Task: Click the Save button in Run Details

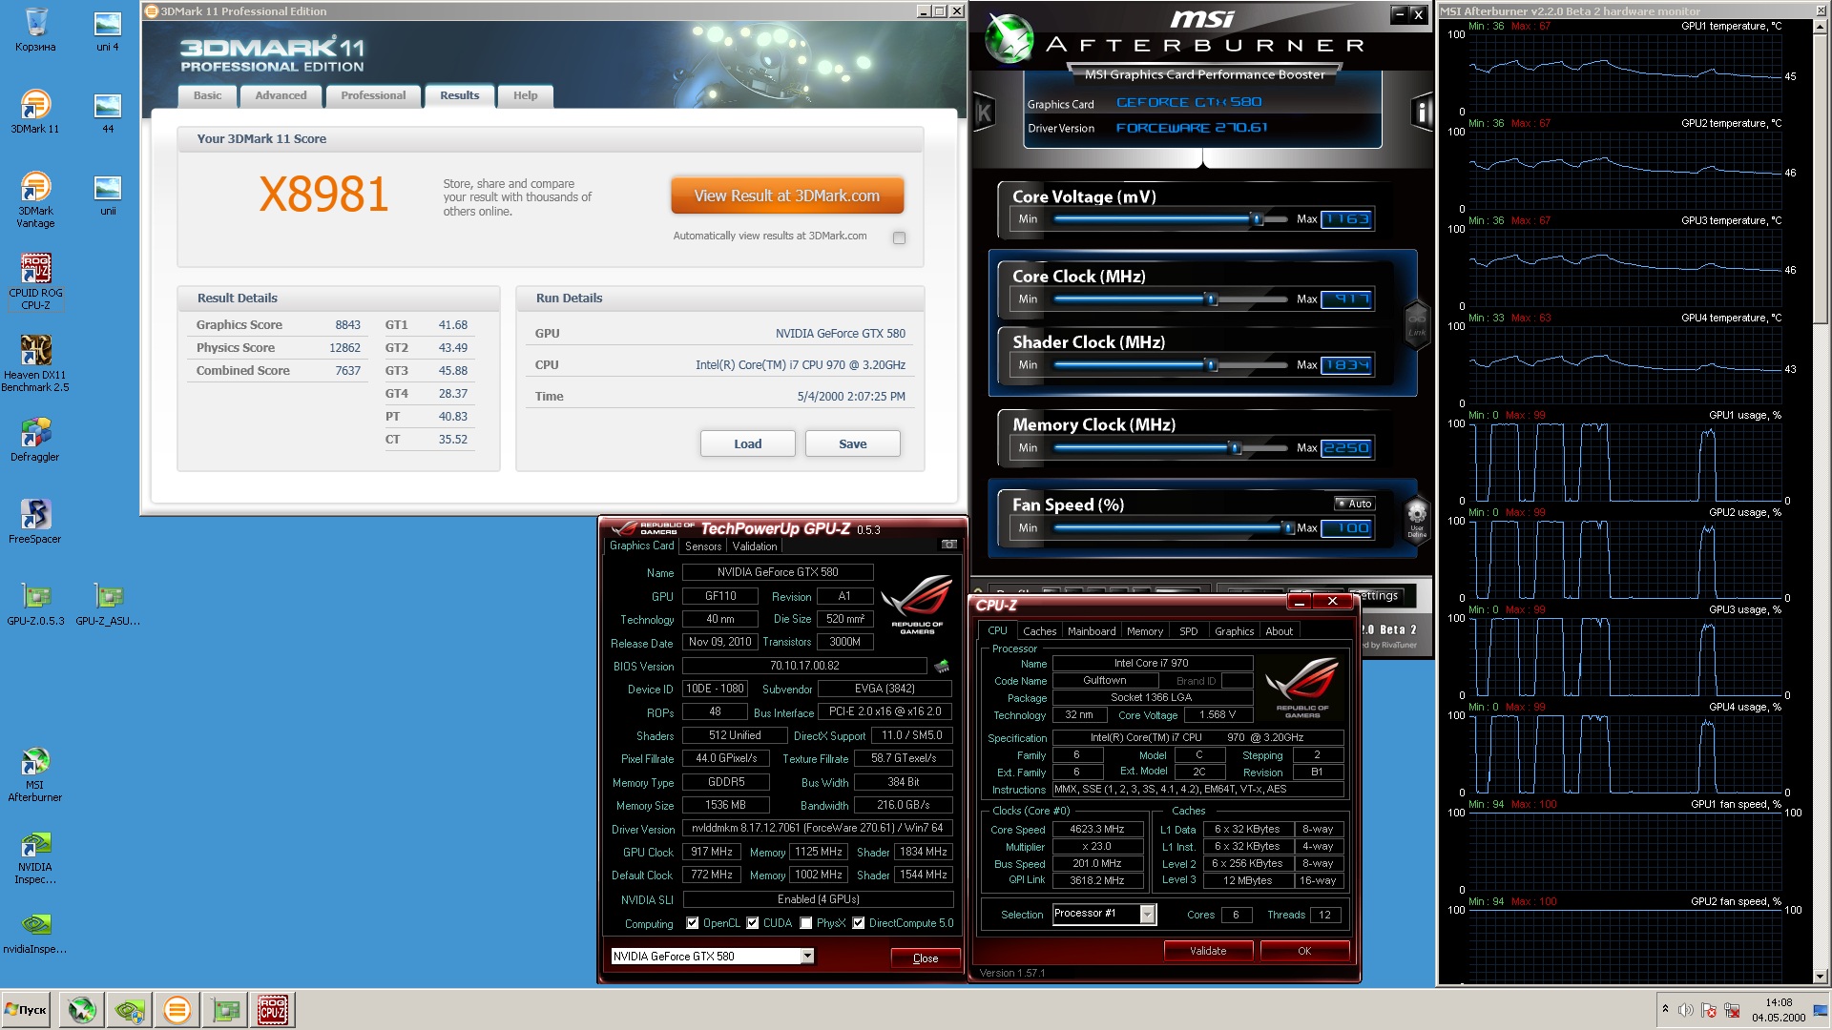Action: pyautogui.click(x=852, y=443)
